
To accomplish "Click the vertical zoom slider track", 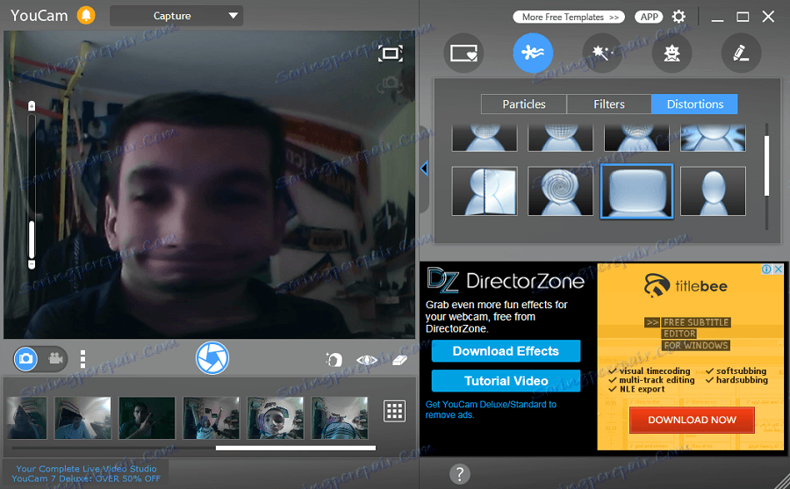I will coord(32,185).
